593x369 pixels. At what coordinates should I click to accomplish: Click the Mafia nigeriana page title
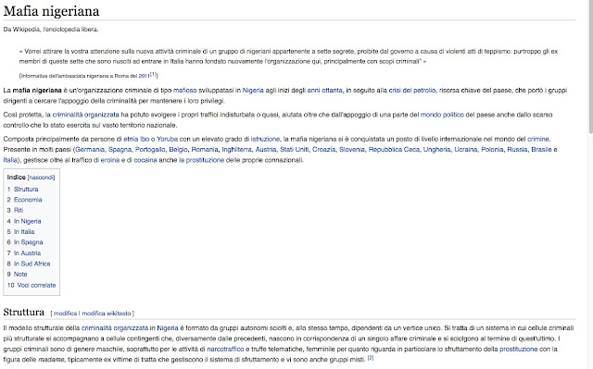click(52, 11)
